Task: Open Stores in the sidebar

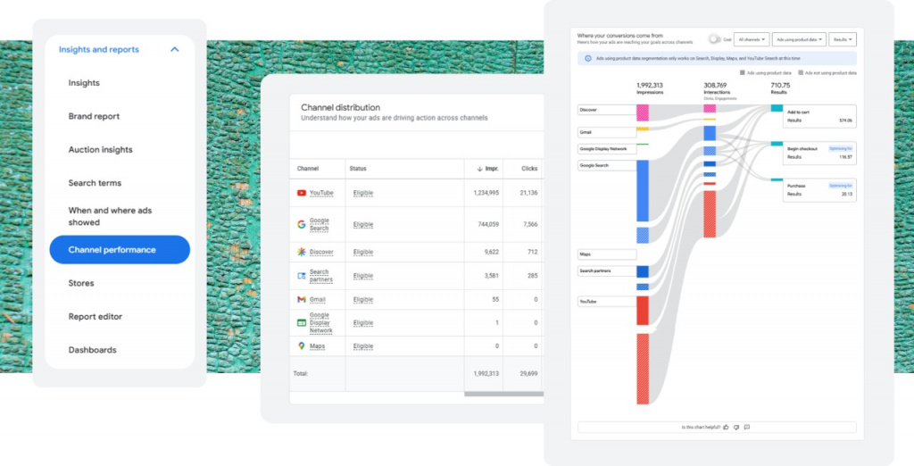Action: pos(81,283)
